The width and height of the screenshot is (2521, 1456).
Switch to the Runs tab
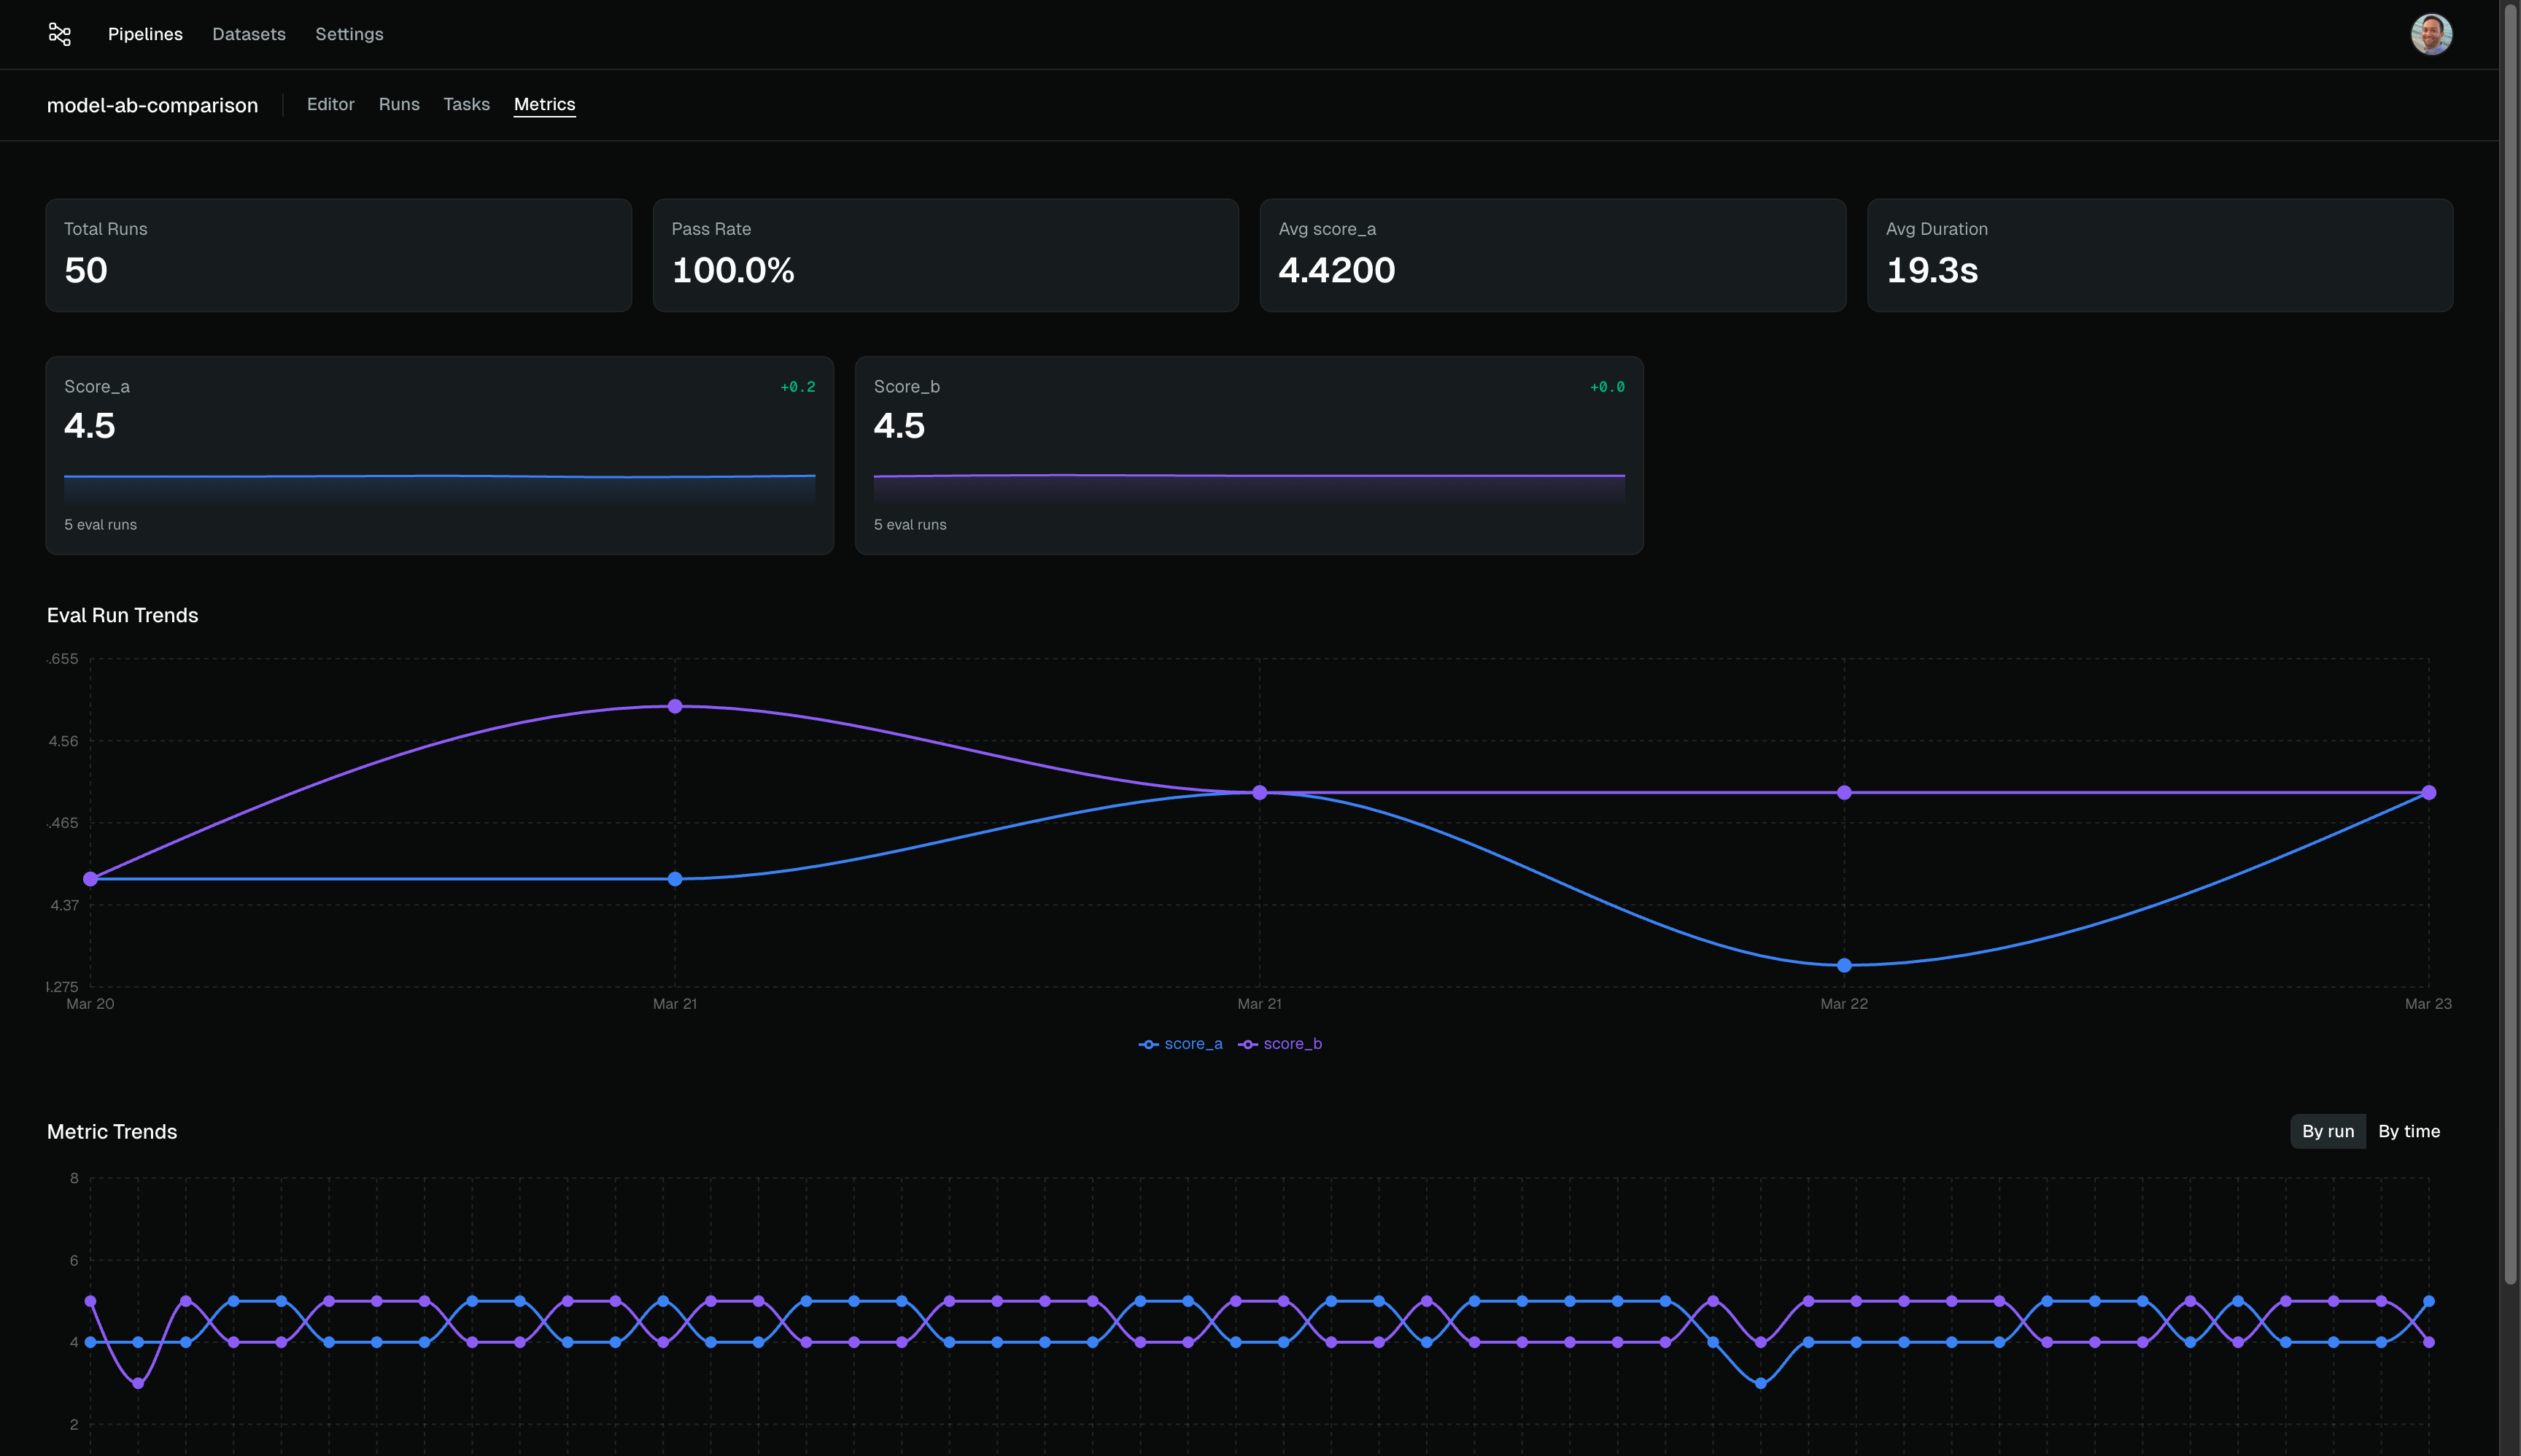(399, 104)
